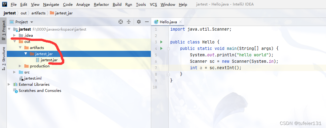This screenshot has width=326, height=128.
Task: Open the File menu
Action: click(13, 4)
